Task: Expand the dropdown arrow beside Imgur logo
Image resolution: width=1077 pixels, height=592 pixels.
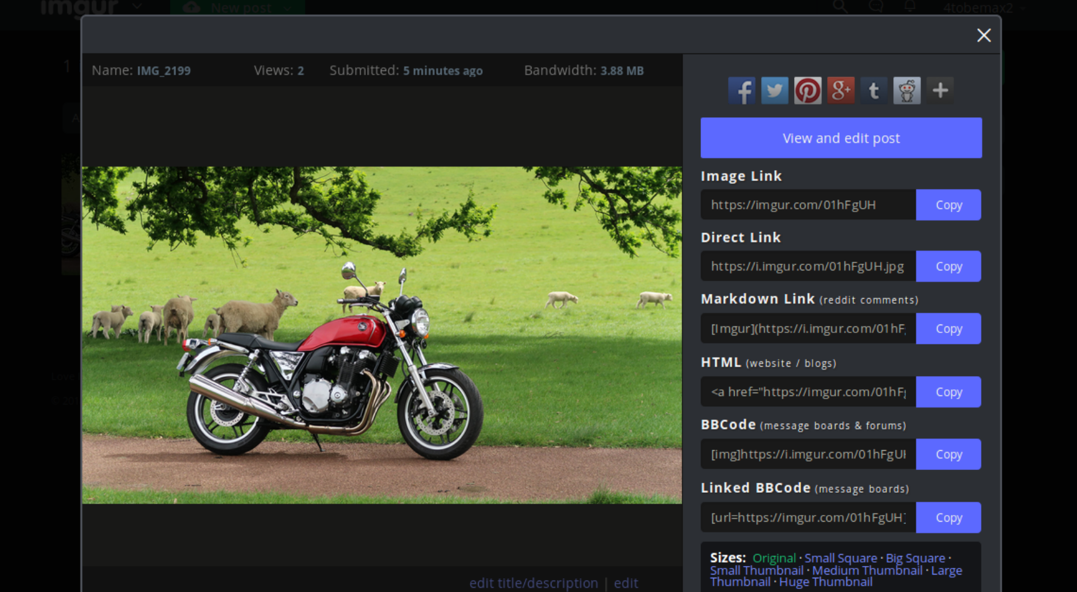Action: 137,7
